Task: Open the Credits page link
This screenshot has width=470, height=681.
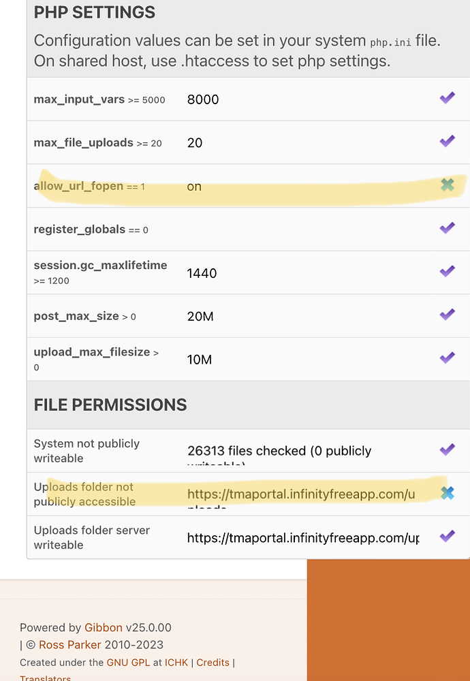Action: [213, 662]
